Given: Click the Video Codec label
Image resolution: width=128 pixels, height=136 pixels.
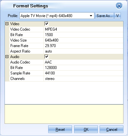Looking at the screenshot, I should [20, 29].
